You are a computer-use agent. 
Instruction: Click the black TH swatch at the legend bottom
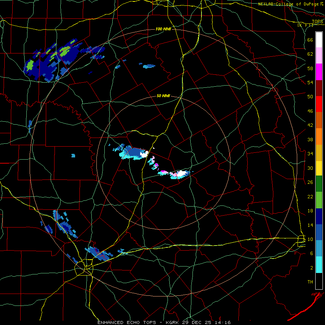(x=319, y=281)
